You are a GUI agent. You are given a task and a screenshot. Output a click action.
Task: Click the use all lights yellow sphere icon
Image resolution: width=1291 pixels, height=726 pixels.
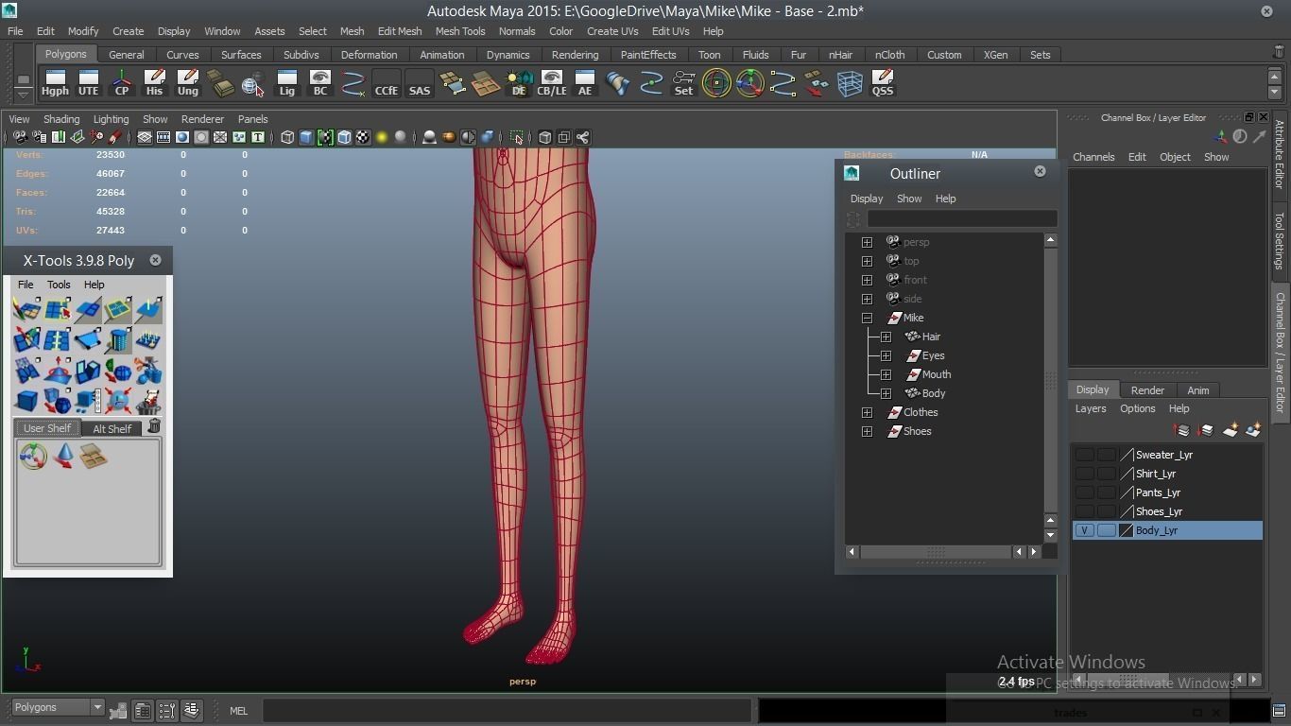click(382, 137)
